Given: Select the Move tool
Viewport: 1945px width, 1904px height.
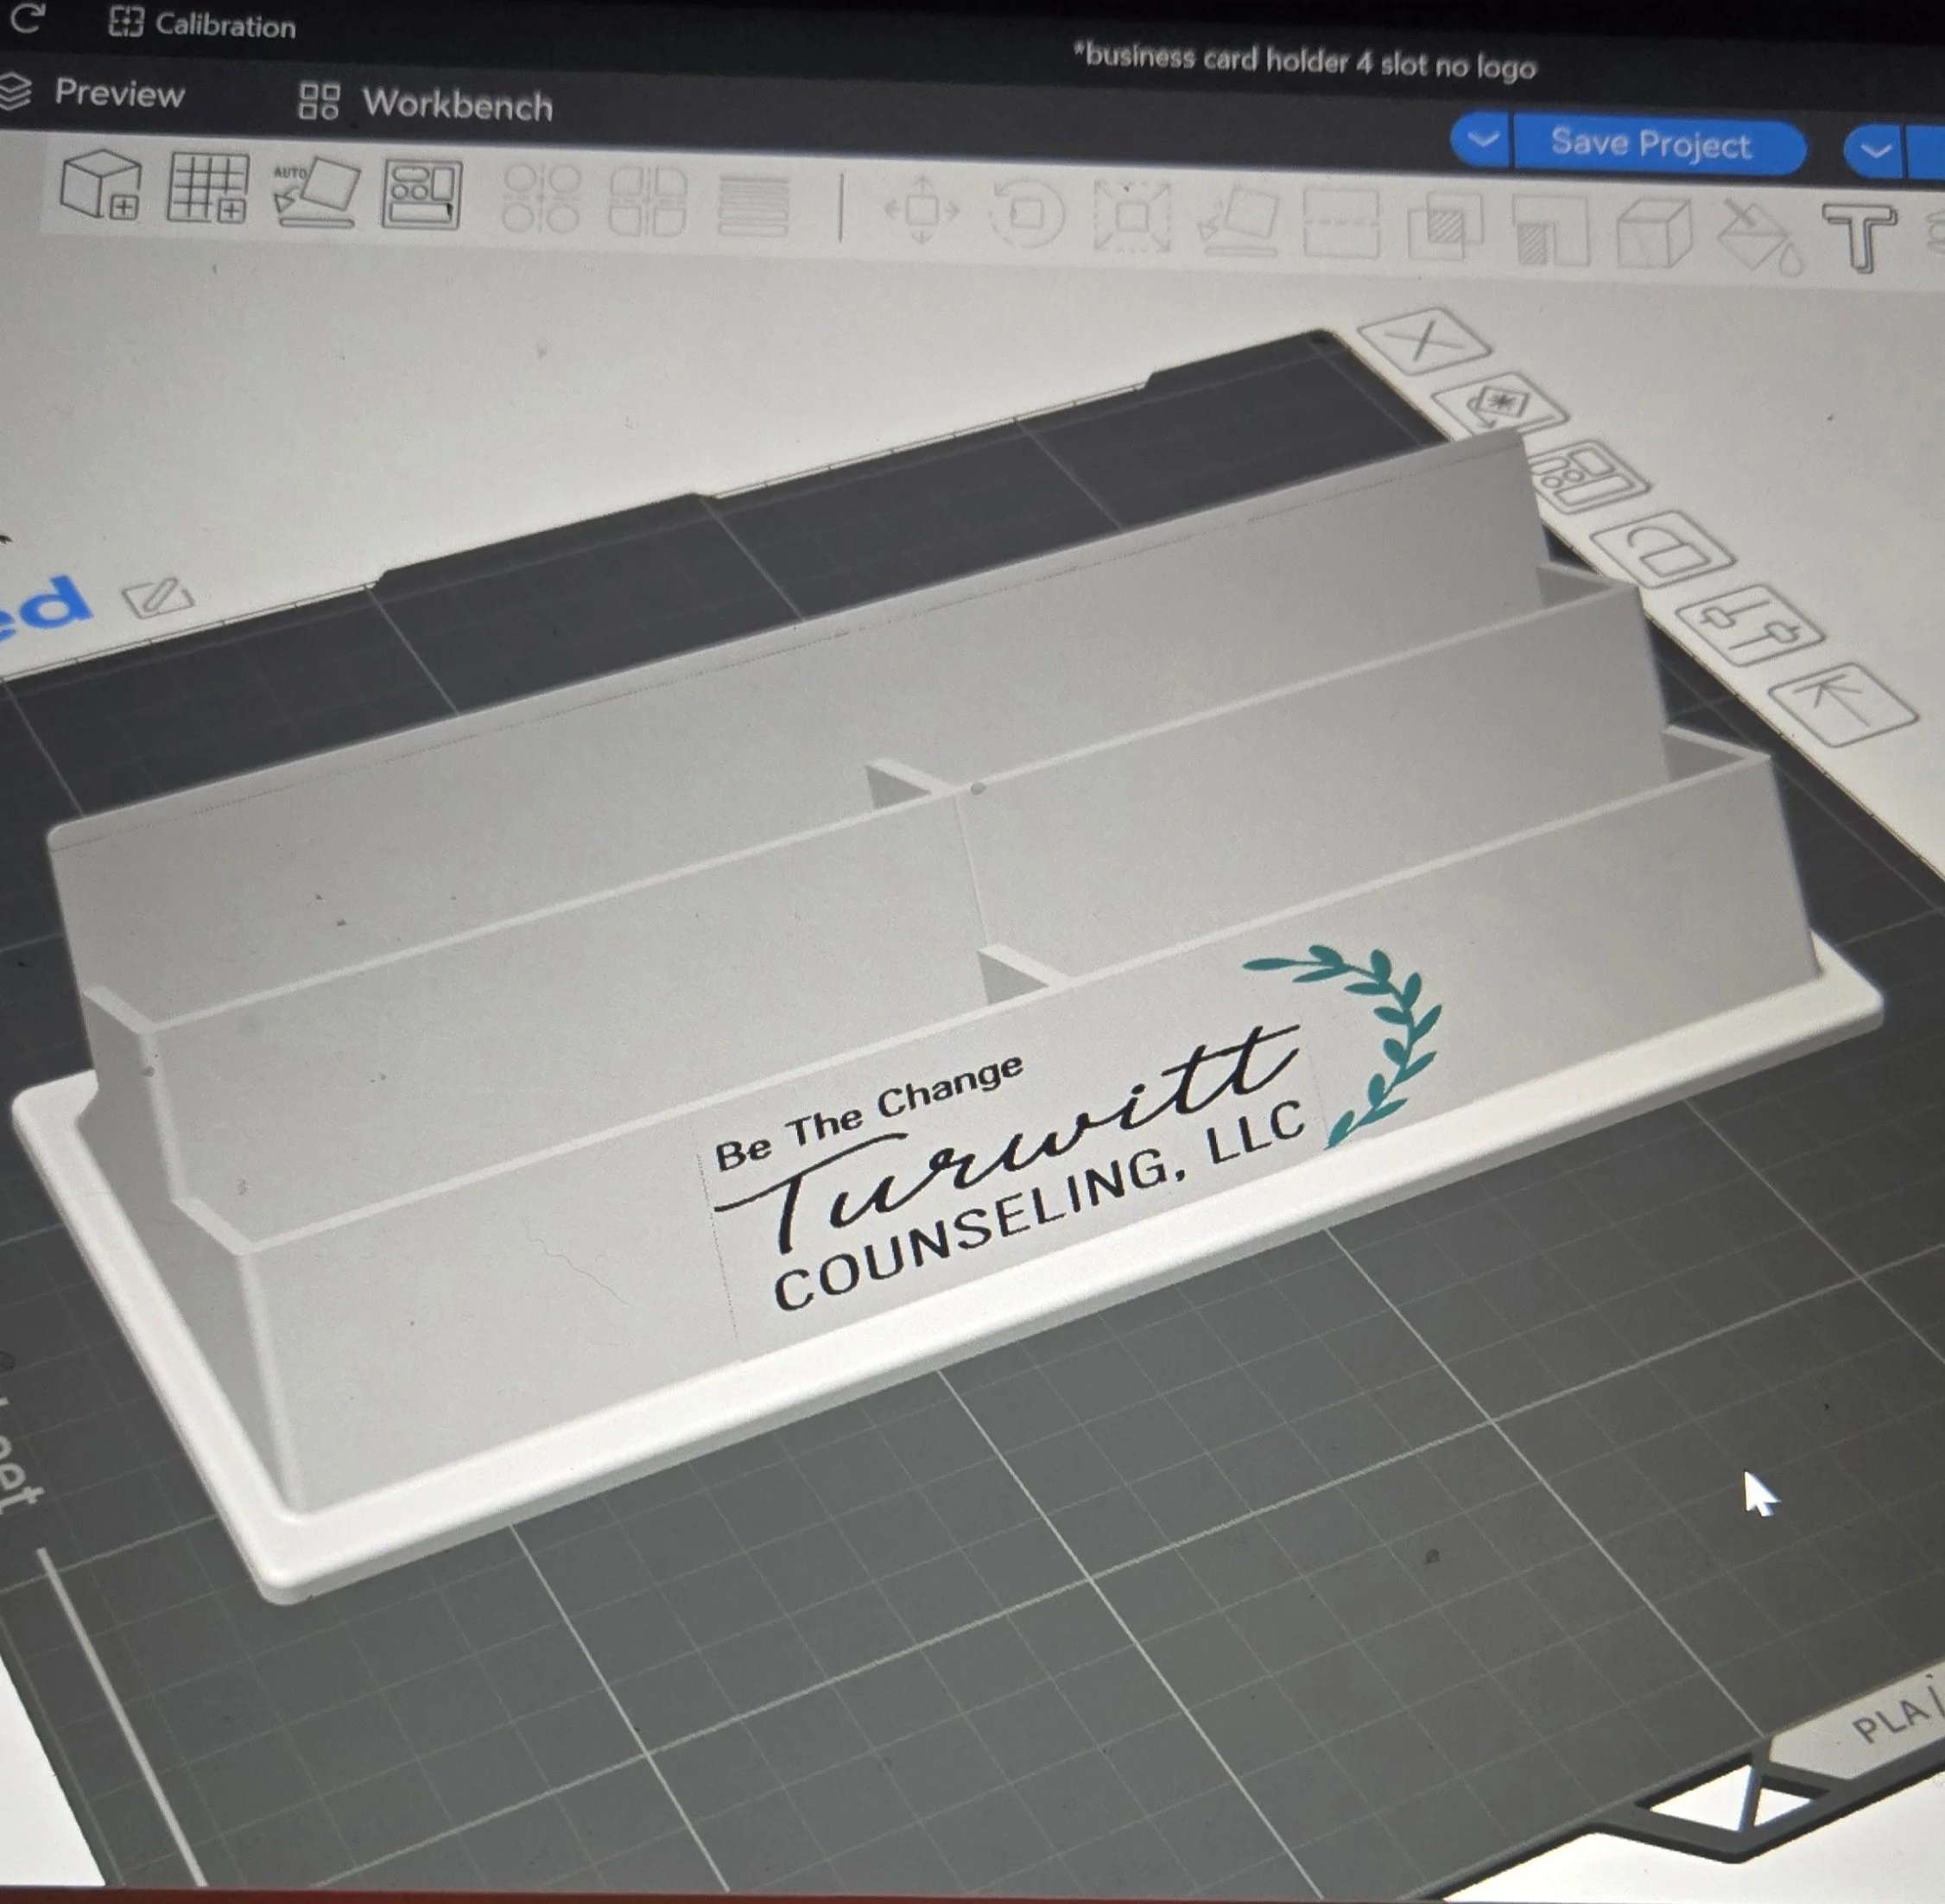Looking at the screenshot, I should tap(921, 210).
